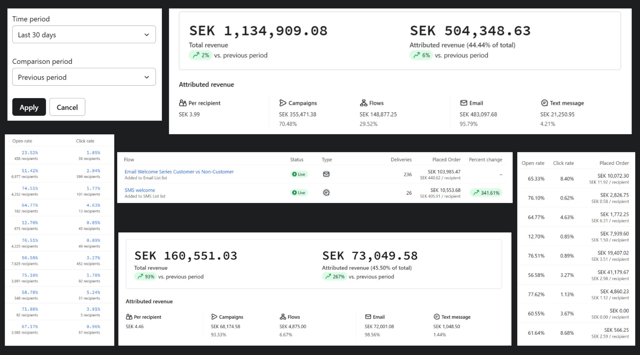The image size is (640, 355).
Task: Click SEK 73,049.58 attributed revenue figure
Action: point(370,256)
